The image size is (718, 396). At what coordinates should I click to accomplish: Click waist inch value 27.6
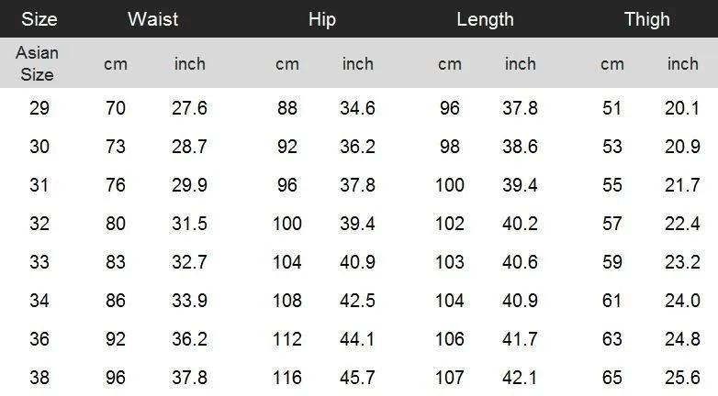[189, 108]
